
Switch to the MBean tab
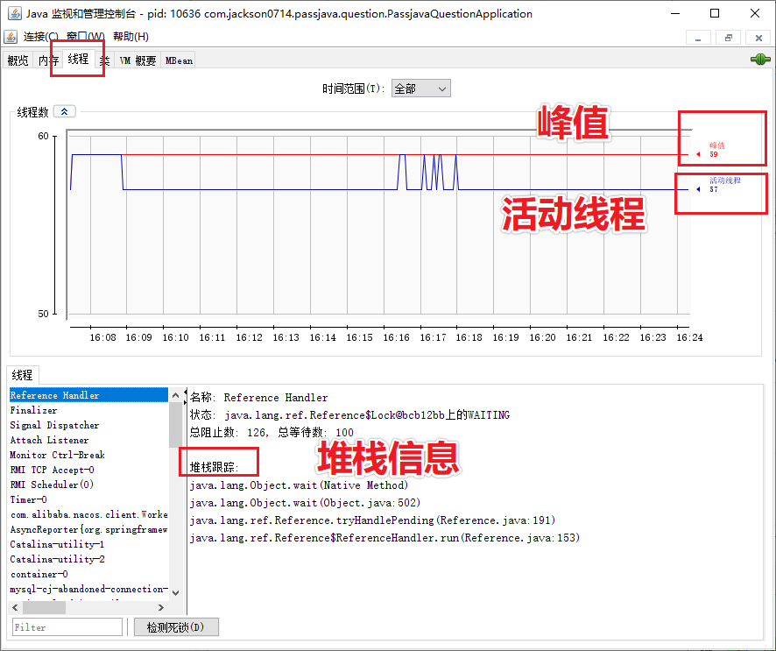coord(179,60)
